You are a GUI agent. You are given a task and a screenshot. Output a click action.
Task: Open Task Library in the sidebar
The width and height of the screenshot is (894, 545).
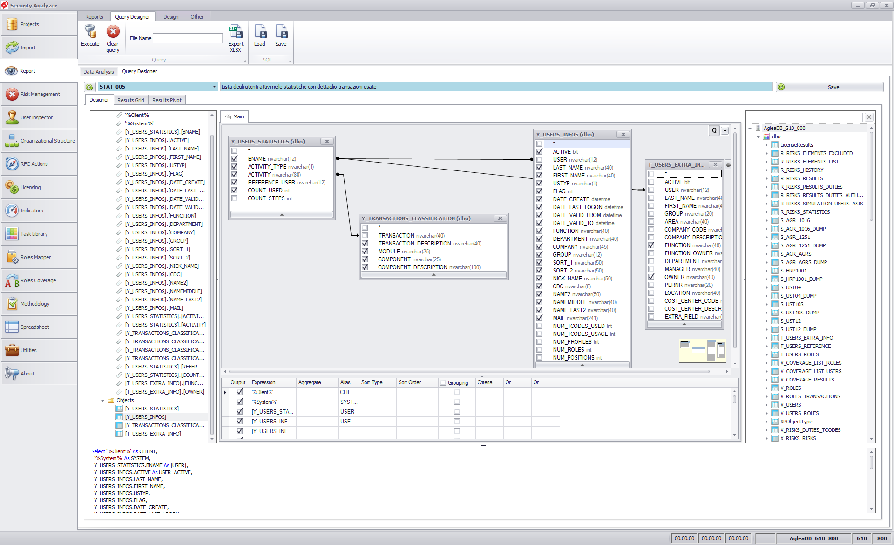click(39, 234)
